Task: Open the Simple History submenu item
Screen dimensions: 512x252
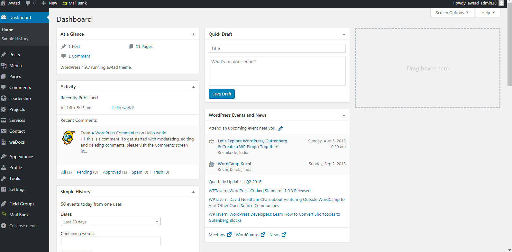Action: click(15, 39)
